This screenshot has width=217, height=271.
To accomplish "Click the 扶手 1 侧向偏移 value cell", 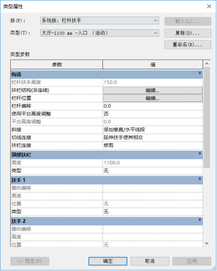I will pos(153,188).
